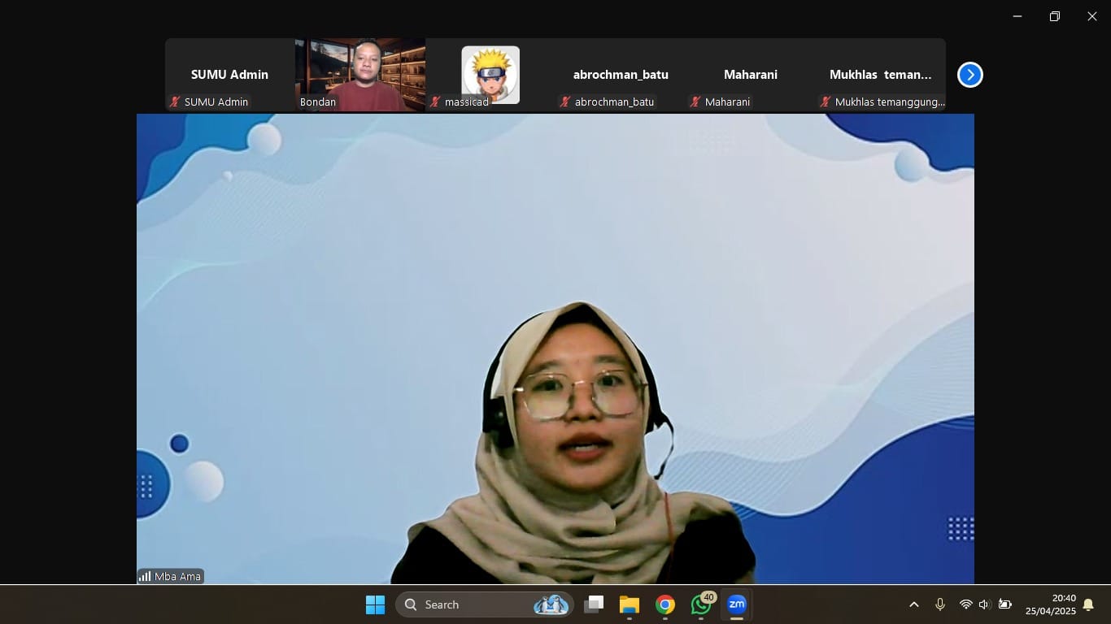Open File Explorer from the taskbar

630,604
